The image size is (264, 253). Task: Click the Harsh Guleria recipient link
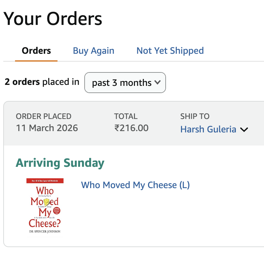coord(208,129)
